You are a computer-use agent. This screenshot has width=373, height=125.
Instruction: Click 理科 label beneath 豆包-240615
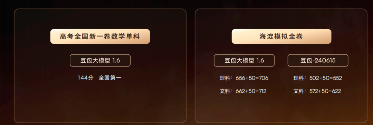click(x=298, y=78)
